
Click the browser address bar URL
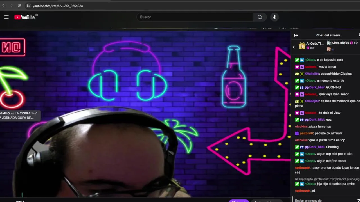(58, 6)
